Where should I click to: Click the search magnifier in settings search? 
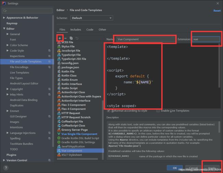coord(5,11)
